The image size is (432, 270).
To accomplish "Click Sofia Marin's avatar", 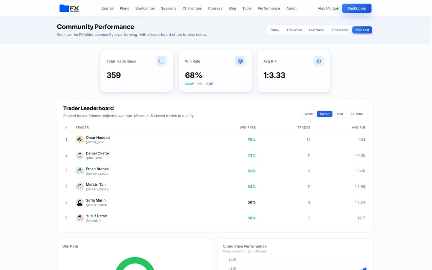I will click(x=80, y=202).
